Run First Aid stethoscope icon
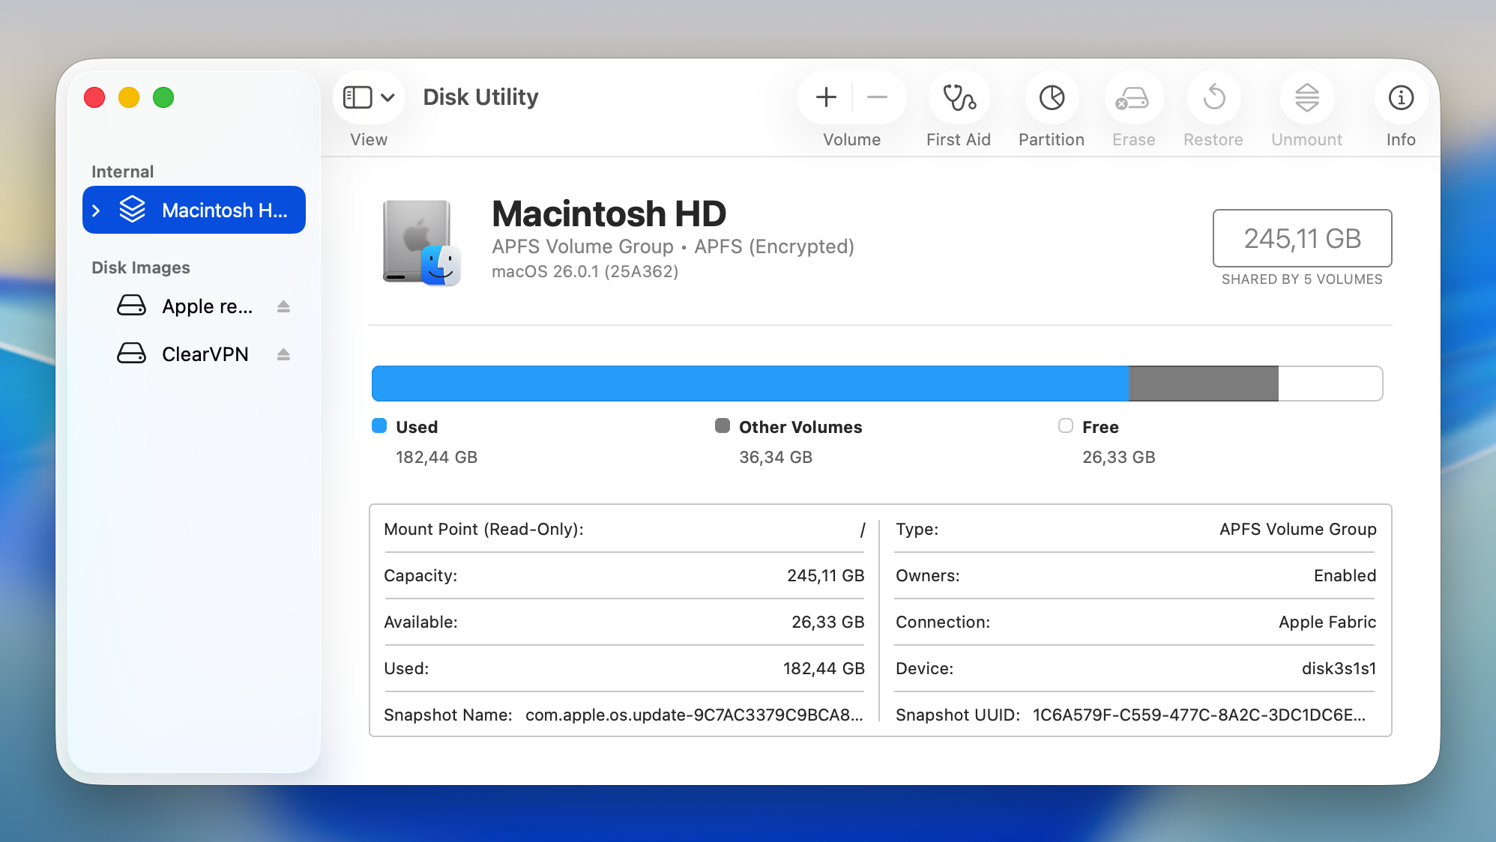The height and width of the screenshot is (842, 1496). point(959,97)
